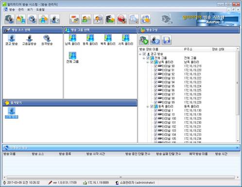Click the save configuration floppy disk icon
This screenshot has height=187, width=242.
click(167, 40)
